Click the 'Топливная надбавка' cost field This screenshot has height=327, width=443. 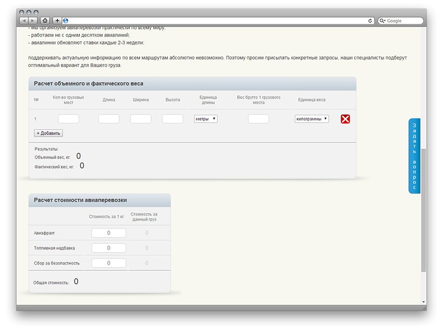click(108, 248)
